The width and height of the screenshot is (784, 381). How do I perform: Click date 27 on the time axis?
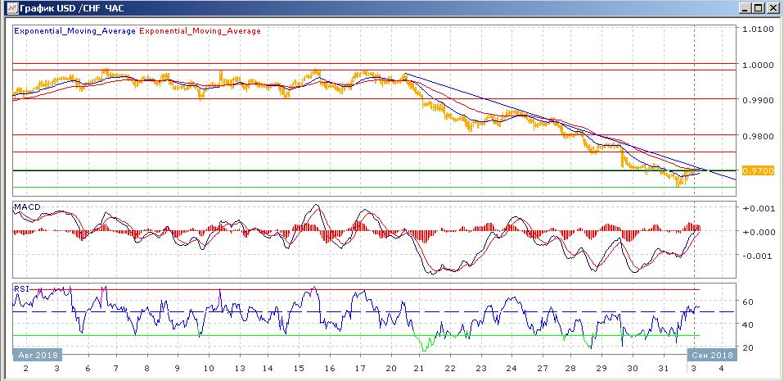(542, 369)
